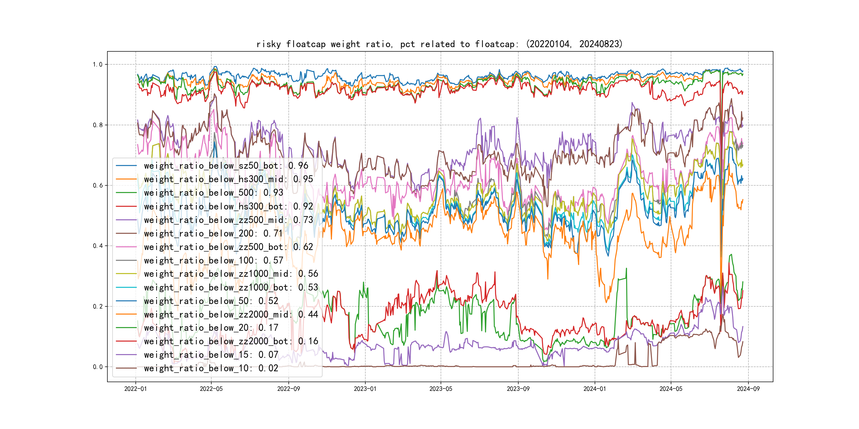Click legend label weight_ratio_below_zz2000_bot
Image resolution: width=859 pixels, height=429 pixels.
click(x=231, y=341)
